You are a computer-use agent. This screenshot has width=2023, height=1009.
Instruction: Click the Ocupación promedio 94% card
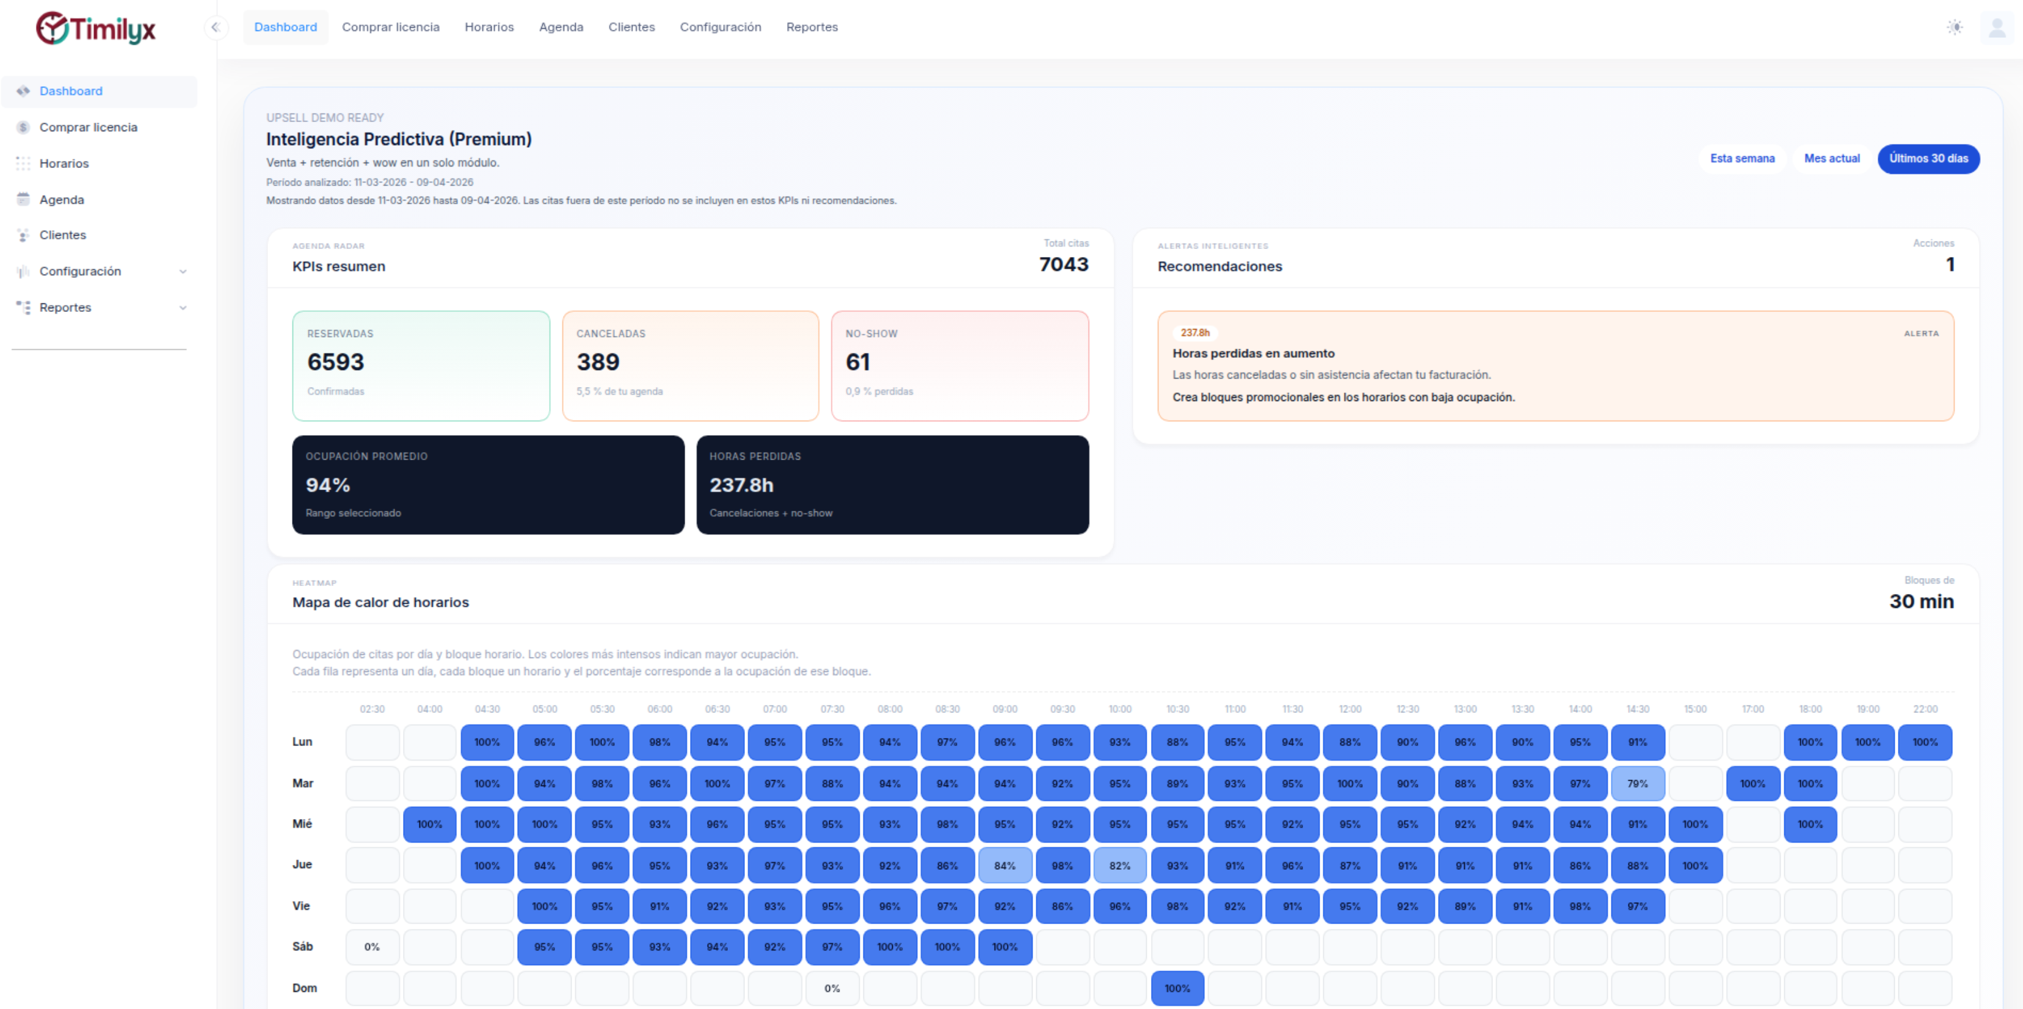488,485
